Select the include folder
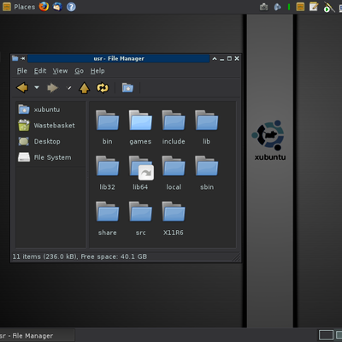This screenshot has height=342, width=342. [174, 127]
